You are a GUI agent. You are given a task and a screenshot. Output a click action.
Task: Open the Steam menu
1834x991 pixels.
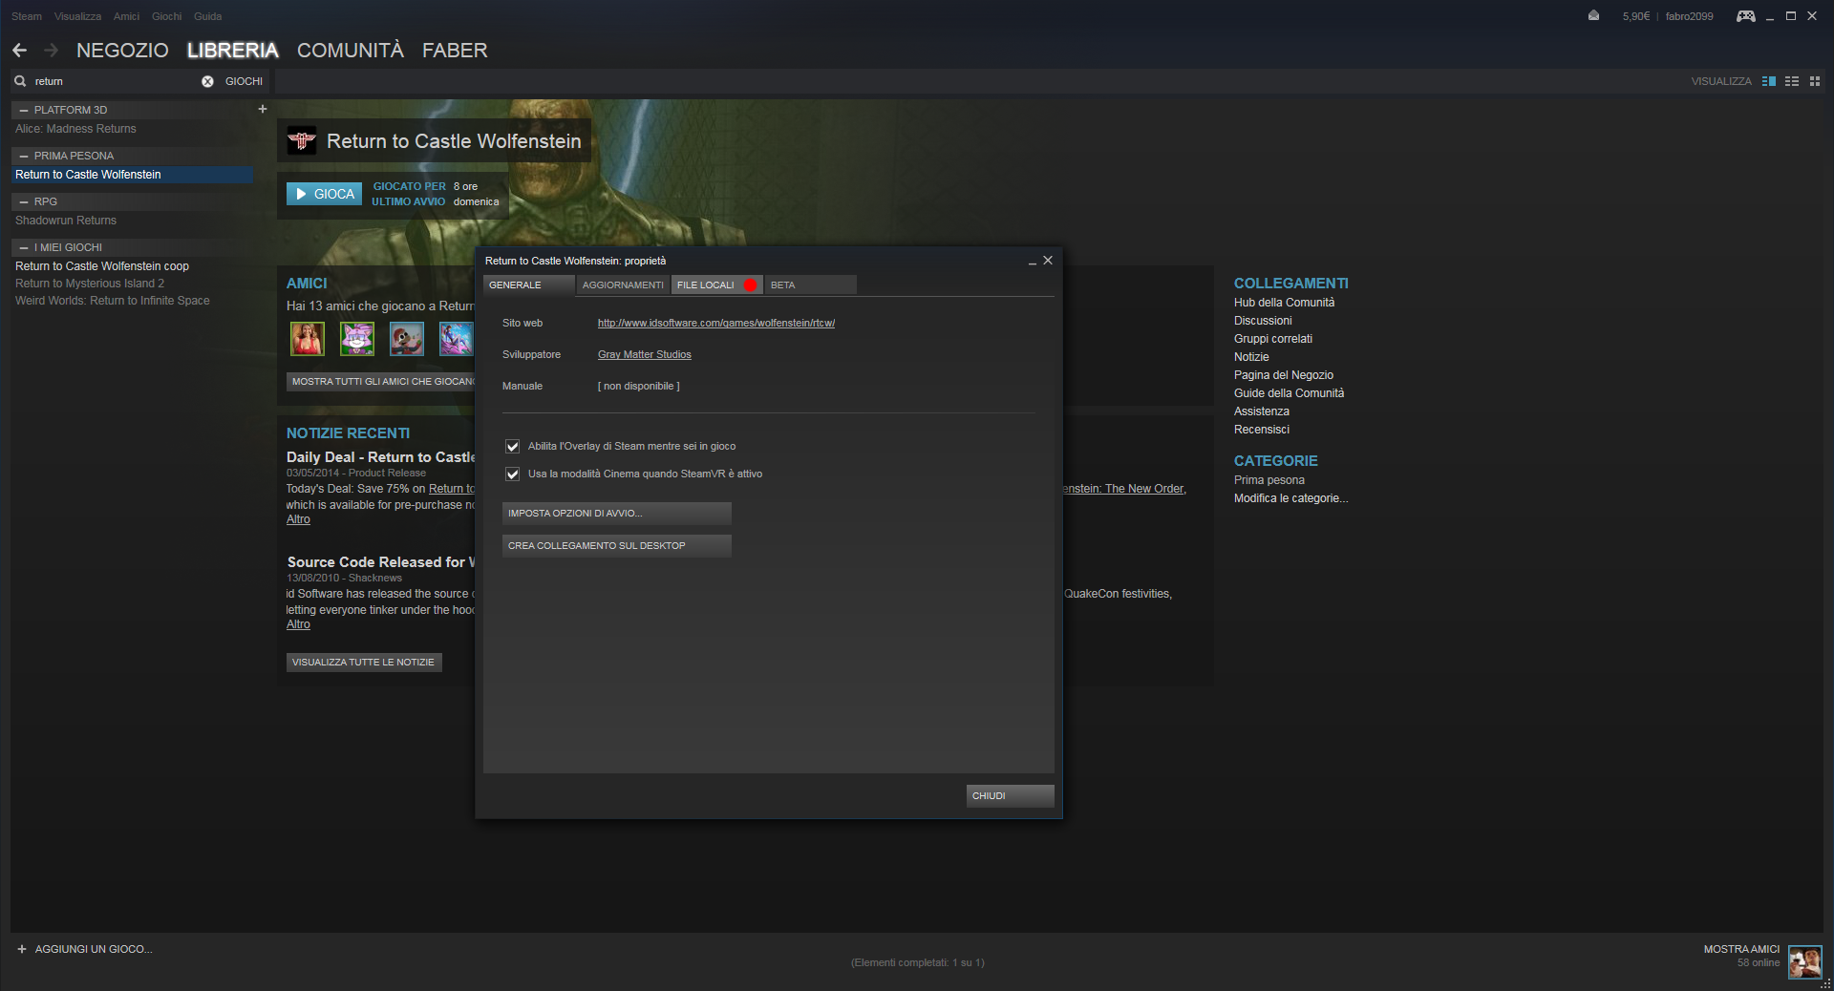[x=27, y=16]
